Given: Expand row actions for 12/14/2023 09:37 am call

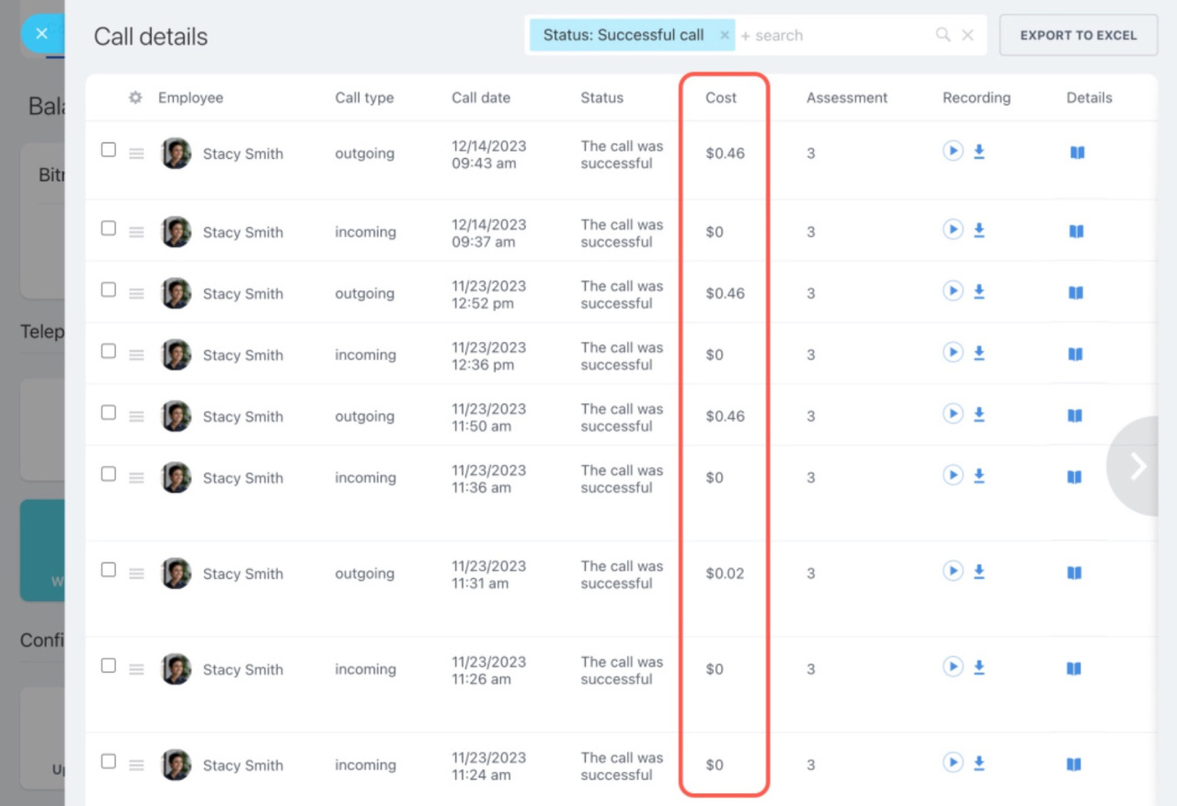Looking at the screenshot, I should 136,233.
